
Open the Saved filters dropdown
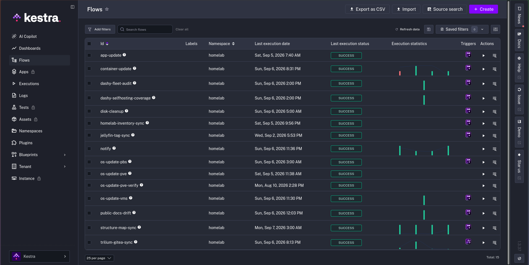462,29
